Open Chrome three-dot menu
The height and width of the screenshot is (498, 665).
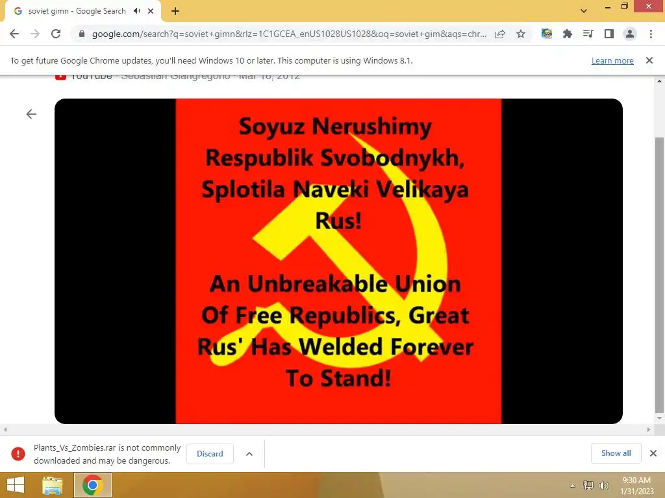click(651, 34)
